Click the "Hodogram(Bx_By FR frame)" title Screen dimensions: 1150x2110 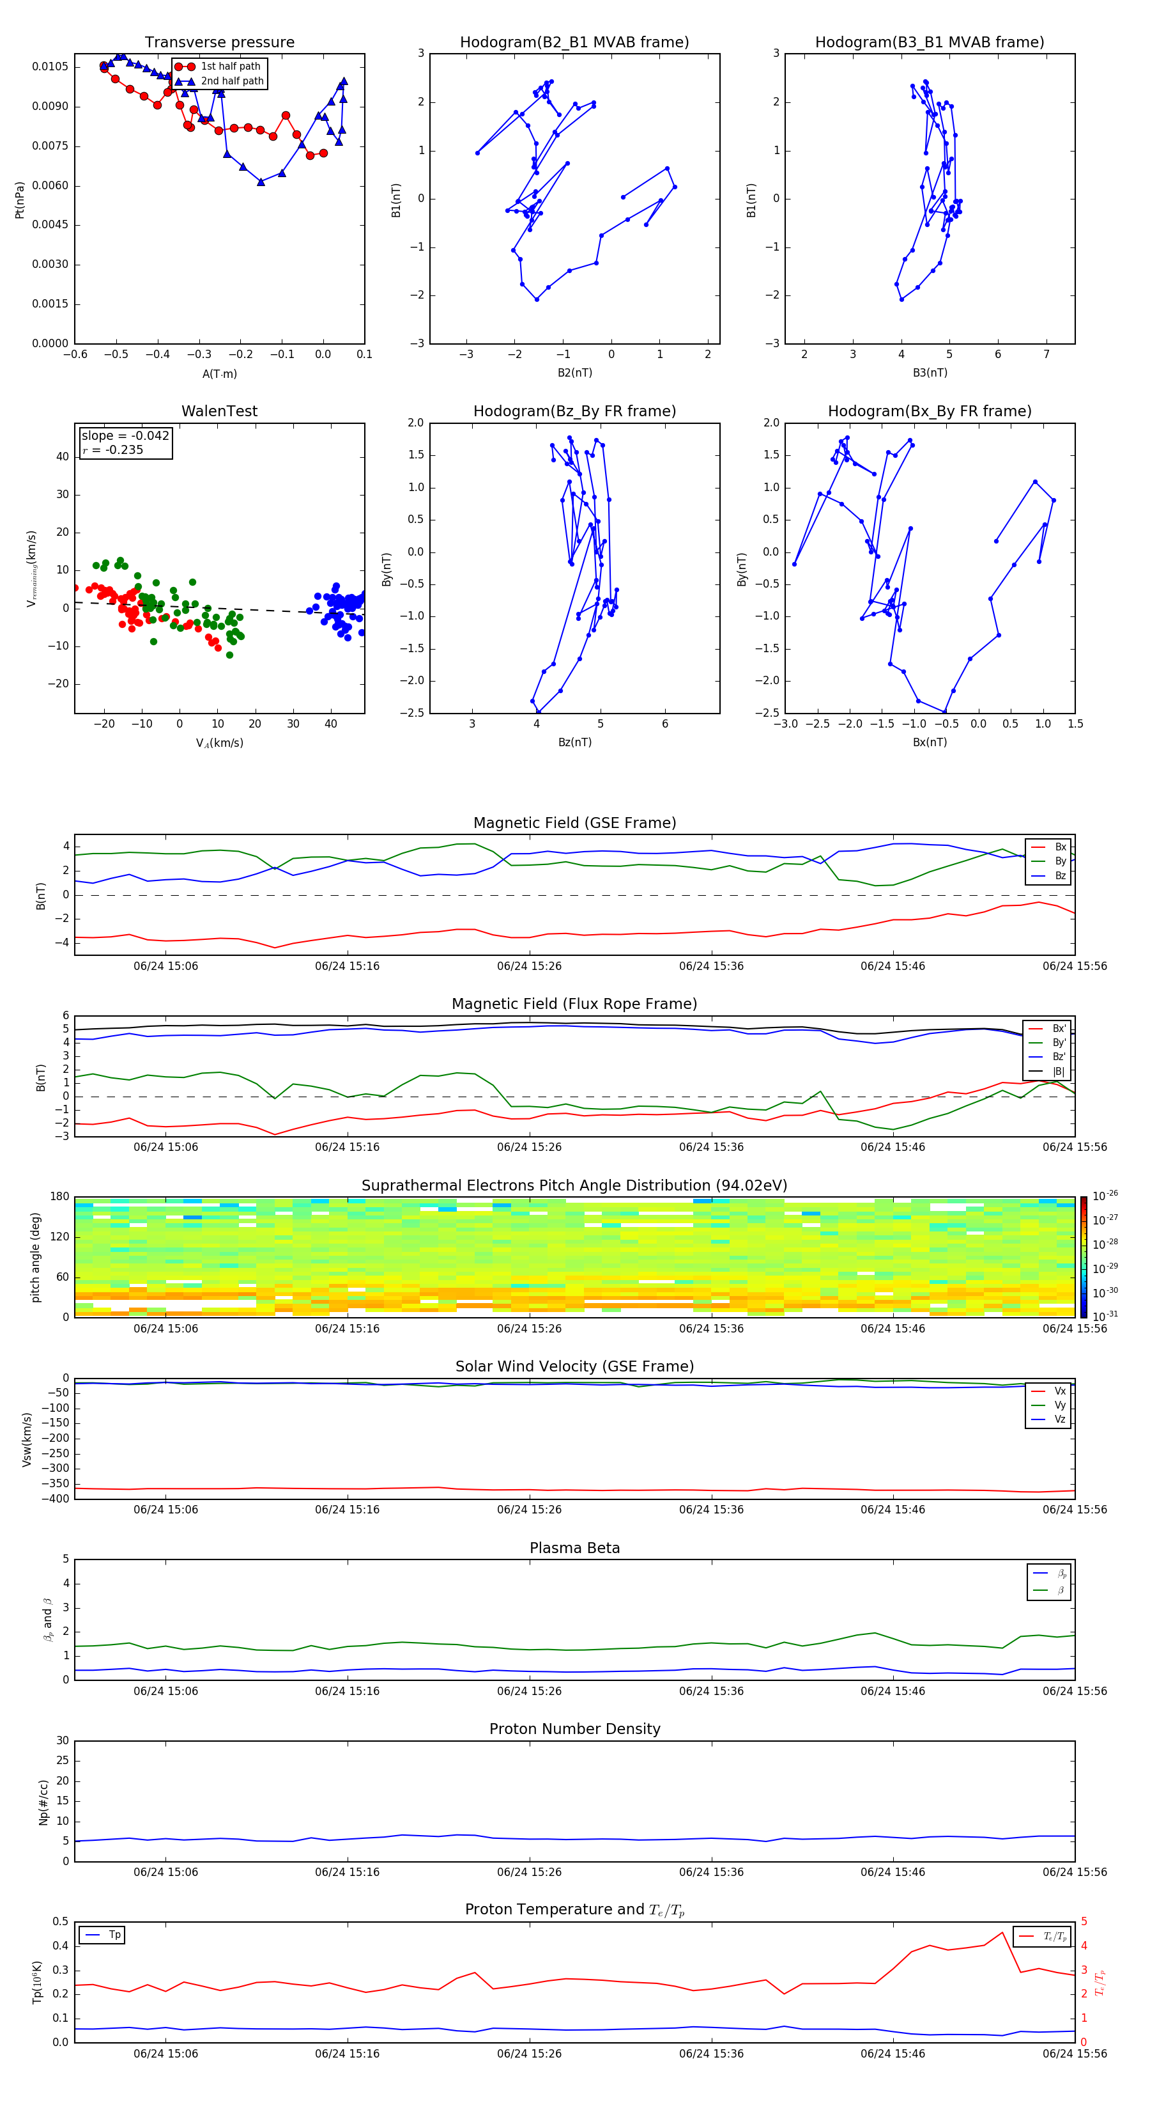(930, 411)
